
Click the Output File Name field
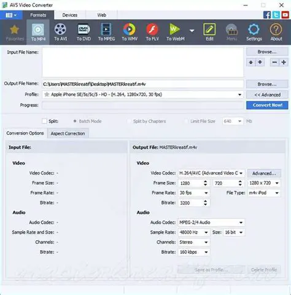tap(143, 84)
